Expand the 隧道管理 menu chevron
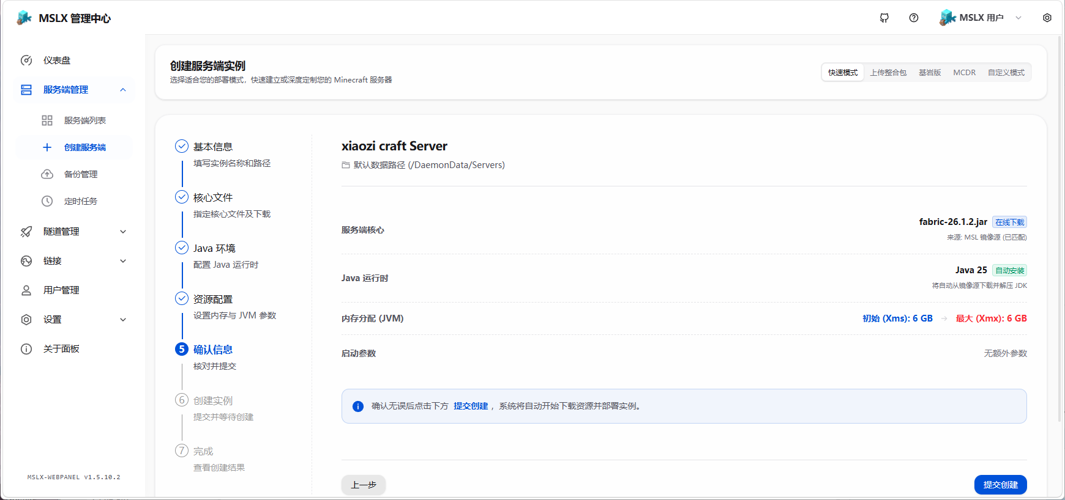The height and width of the screenshot is (500, 1065). (x=123, y=232)
